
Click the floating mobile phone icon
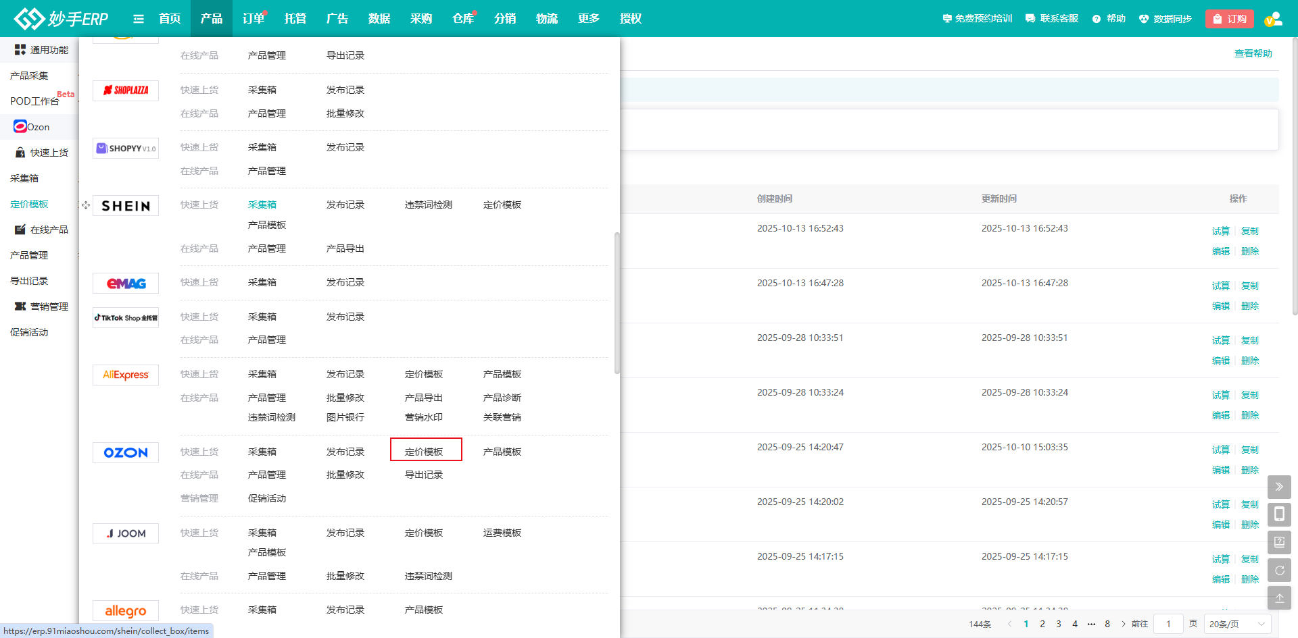(1279, 514)
